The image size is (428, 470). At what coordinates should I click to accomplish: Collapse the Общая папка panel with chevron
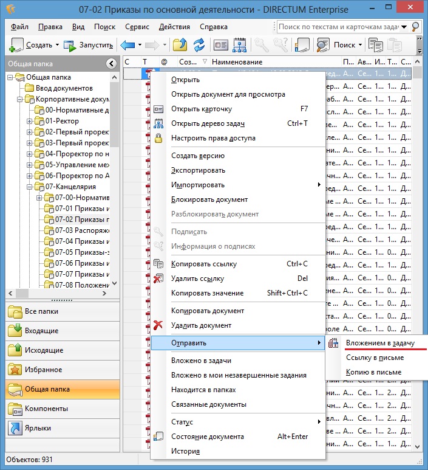pos(111,63)
